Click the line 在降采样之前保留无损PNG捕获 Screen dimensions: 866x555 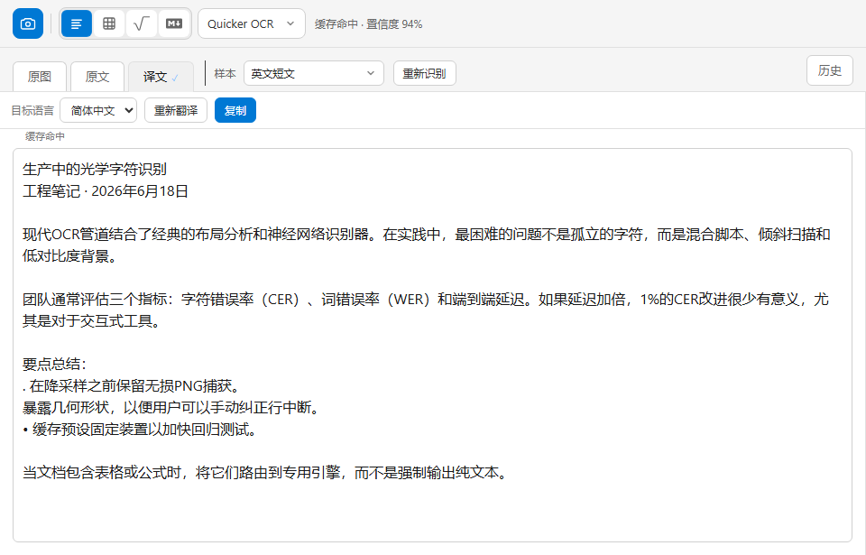coord(132,386)
